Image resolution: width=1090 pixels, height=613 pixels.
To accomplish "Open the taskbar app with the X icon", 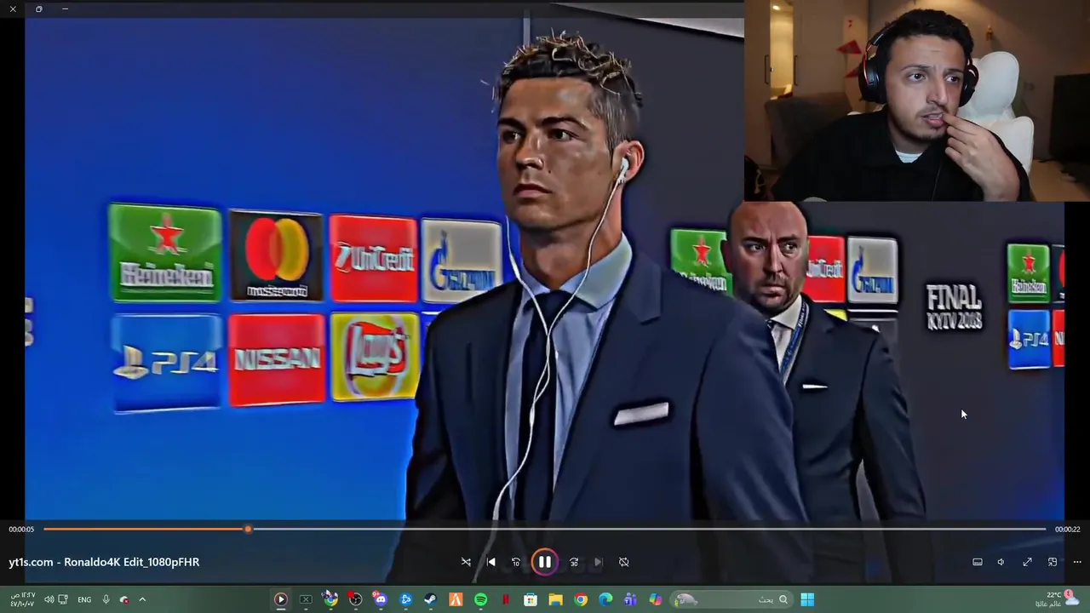I will pos(305,599).
